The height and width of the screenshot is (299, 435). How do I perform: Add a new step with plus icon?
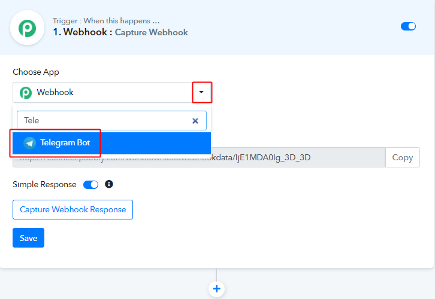(216, 289)
